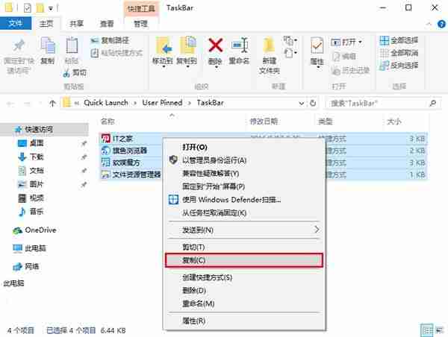The image size is (448, 337).
Task: Choose Open (打开) in context menu
Action: coord(195,147)
